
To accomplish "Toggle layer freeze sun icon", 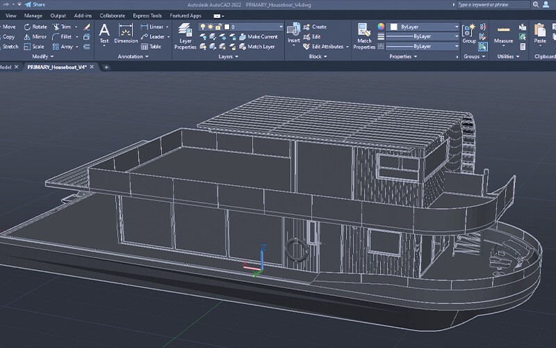I will coord(211,26).
